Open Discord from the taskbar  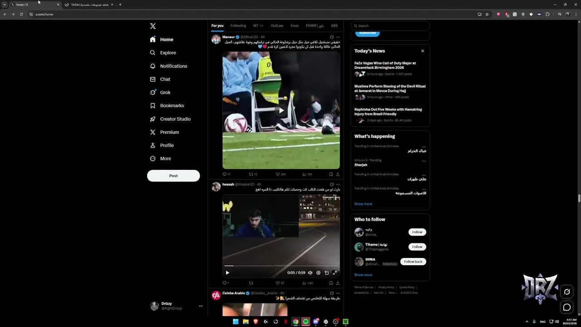click(x=315, y=322)
